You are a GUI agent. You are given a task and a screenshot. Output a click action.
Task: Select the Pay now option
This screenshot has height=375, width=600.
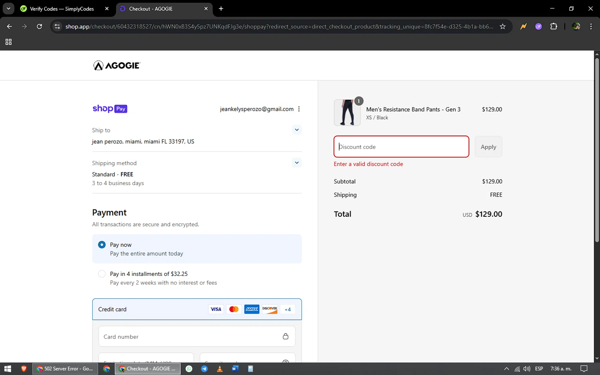(197, 249)
